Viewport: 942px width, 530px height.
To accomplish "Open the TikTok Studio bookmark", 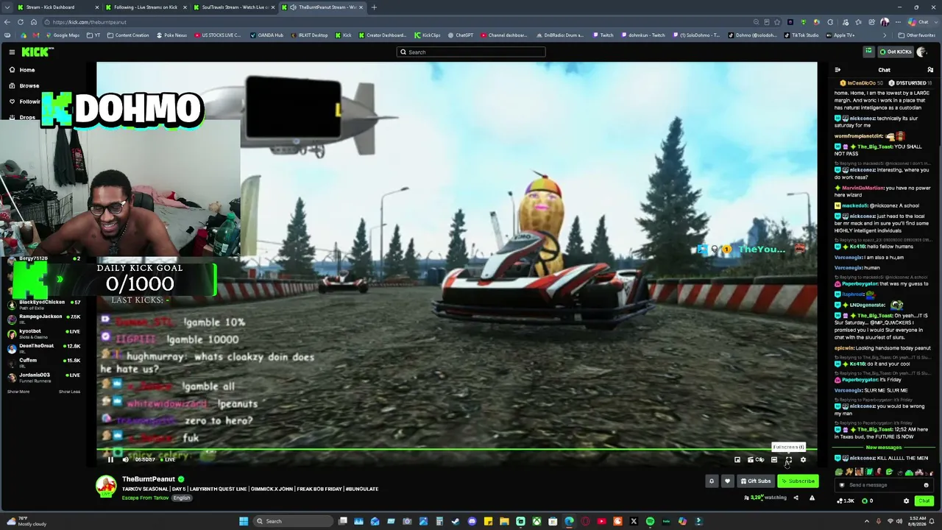I will [801, 35].
